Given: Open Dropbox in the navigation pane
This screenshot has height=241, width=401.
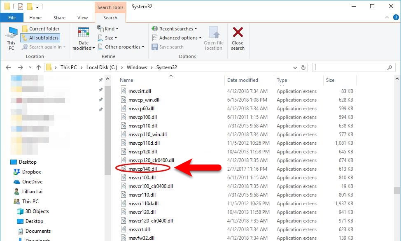Looking at the screenshot, I should point(31,172).
